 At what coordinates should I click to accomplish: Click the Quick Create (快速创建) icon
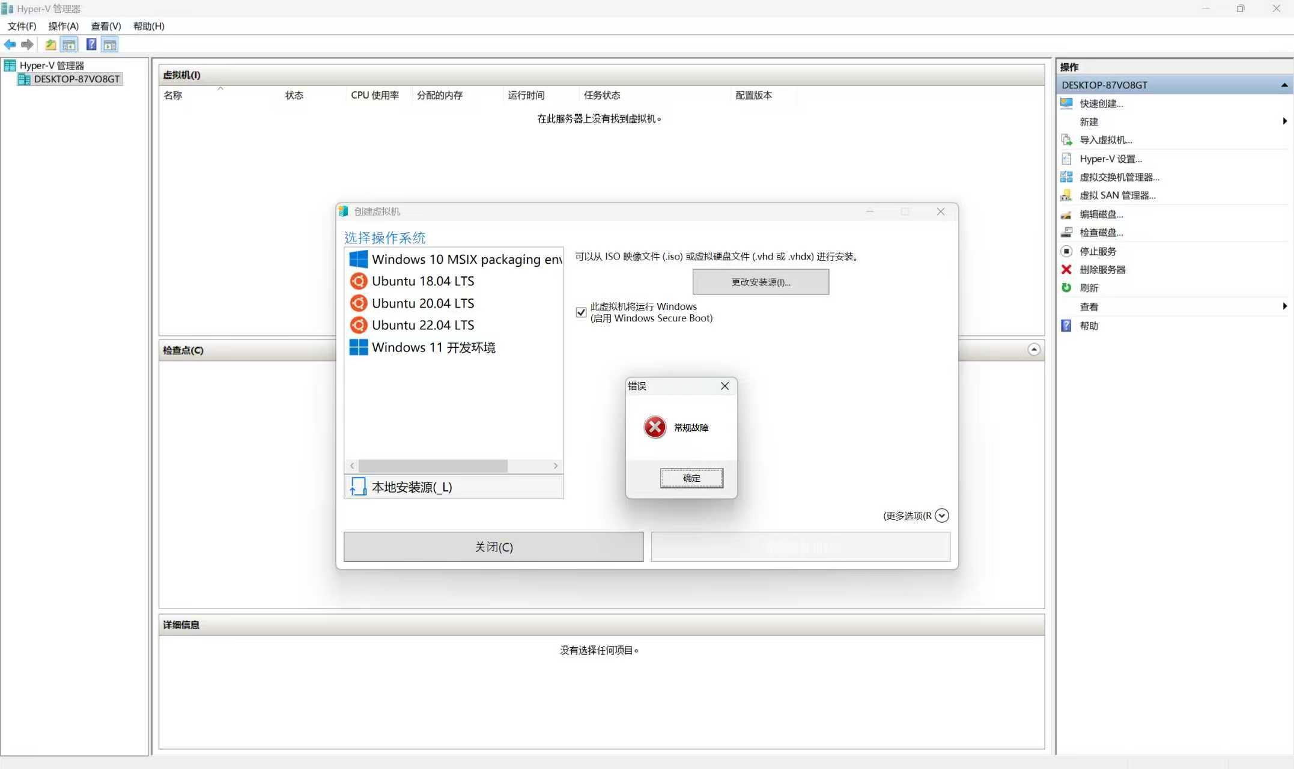coord(1067,103)
